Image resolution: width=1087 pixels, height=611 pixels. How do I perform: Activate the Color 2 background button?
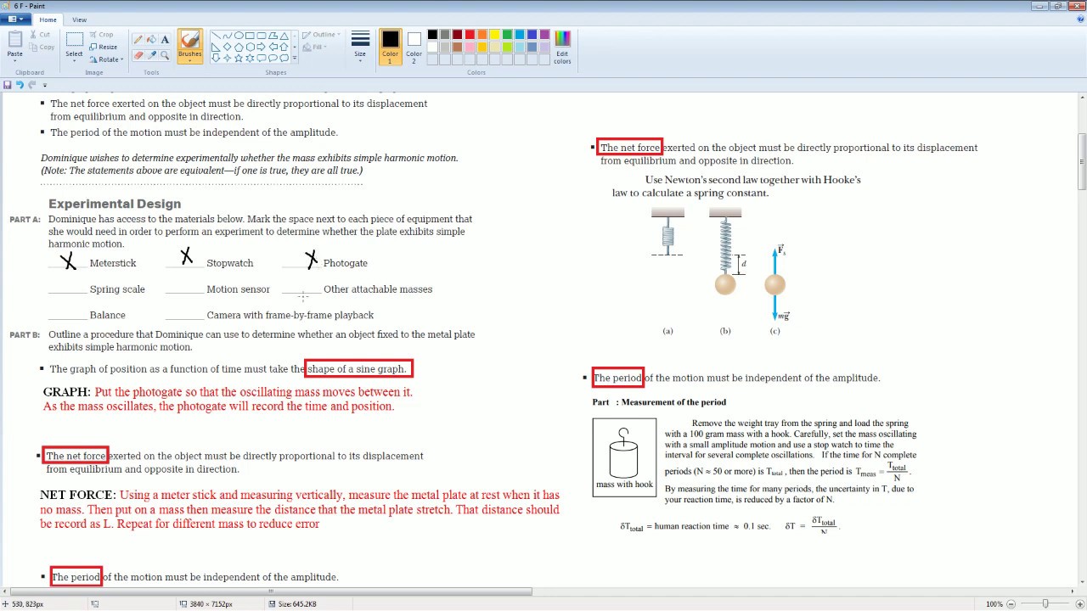point(414,46)
